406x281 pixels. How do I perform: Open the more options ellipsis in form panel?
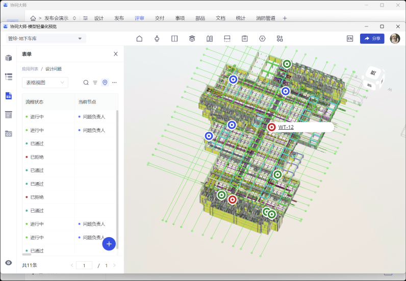(x=114, y=83)
